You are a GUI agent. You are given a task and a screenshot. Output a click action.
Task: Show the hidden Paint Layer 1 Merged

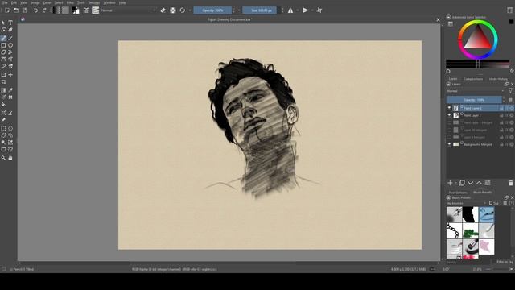(x=449, y=122)
